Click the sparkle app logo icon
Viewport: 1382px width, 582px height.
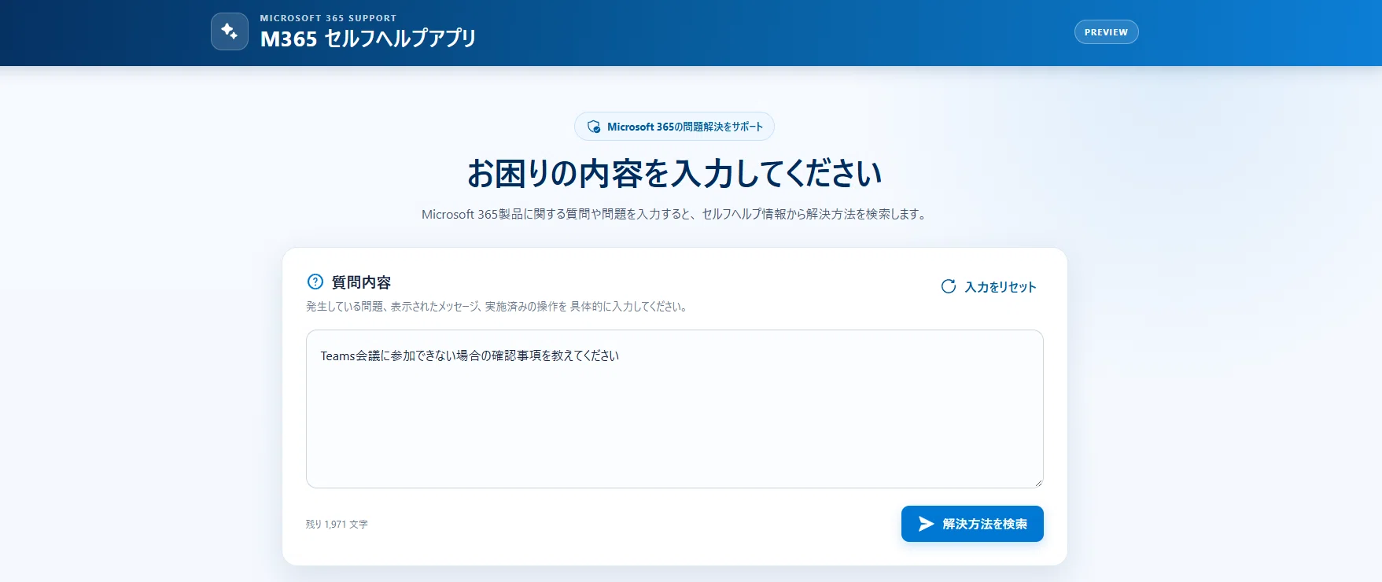coord(230,31)
